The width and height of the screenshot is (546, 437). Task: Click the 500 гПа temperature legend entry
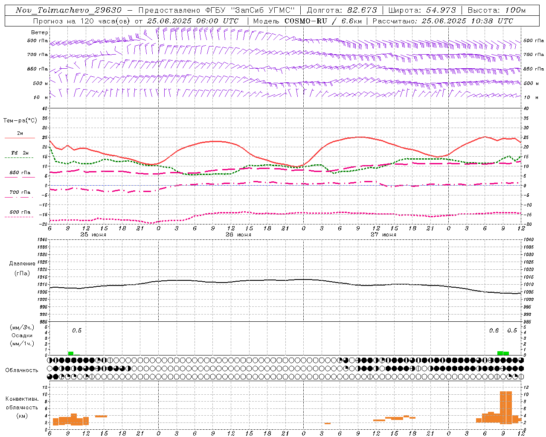coord(20,212)
